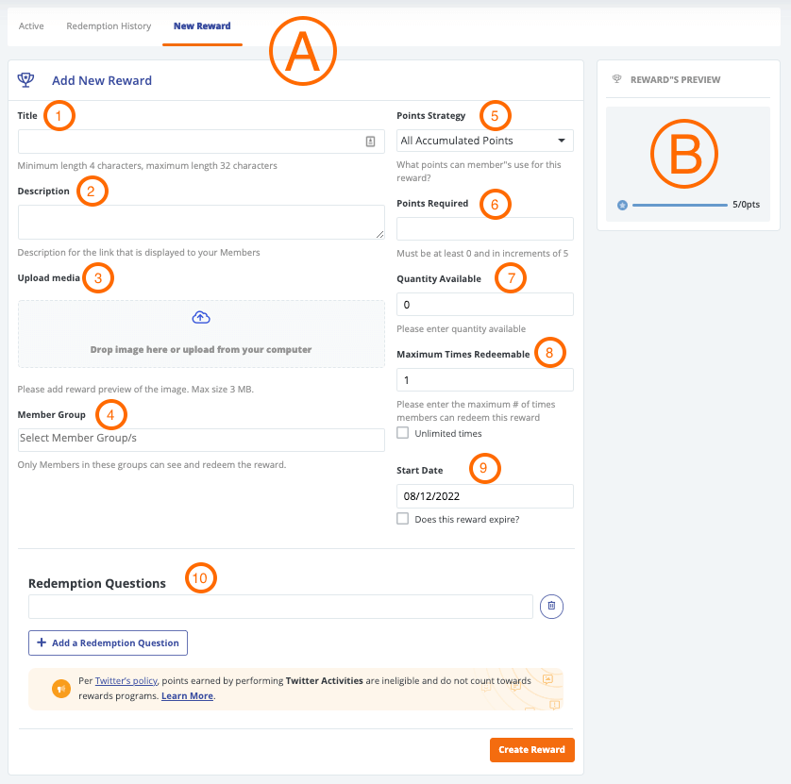
Task: Click the Redemption Questions heading
Action: pos(97,583)
